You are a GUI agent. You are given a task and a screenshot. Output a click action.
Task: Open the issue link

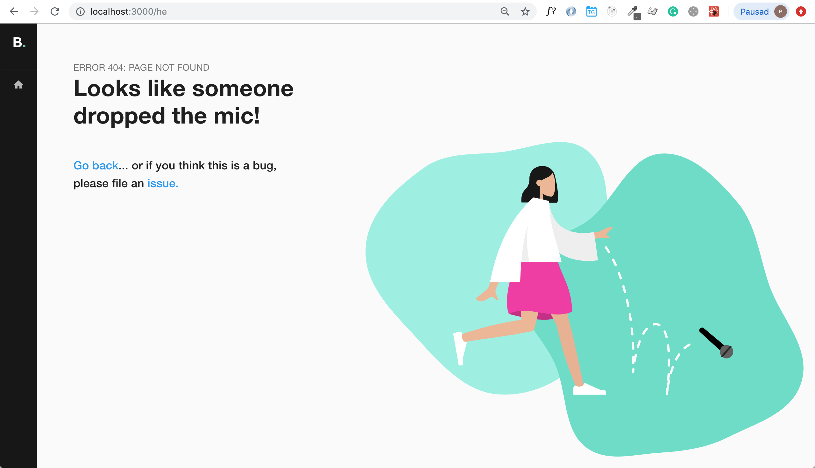tap(163, 183)
